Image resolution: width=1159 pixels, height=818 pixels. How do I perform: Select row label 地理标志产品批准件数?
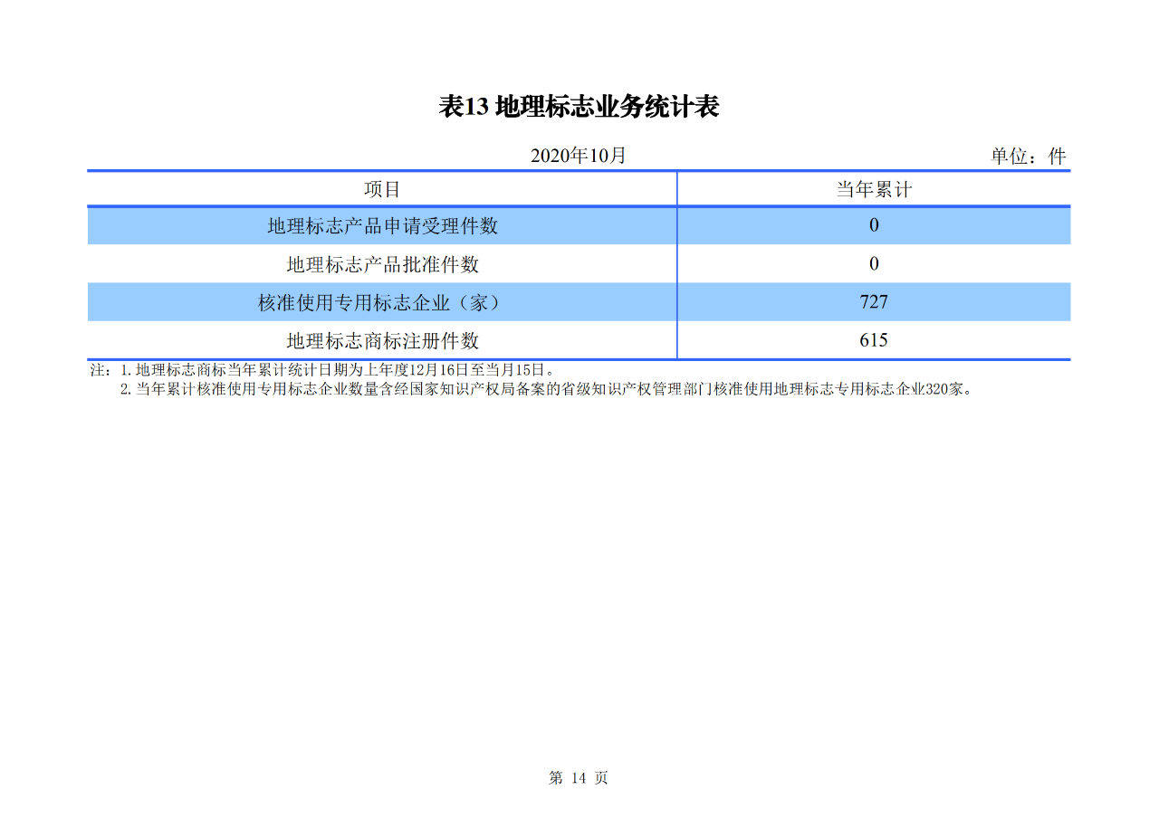coord(382,264)
